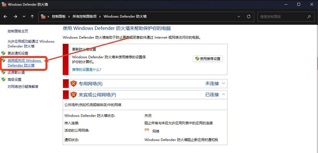Screen dimensions: 318x153
Task: Expand the 专用网络(R) section chevron
Action: click(x=223, y=83)
